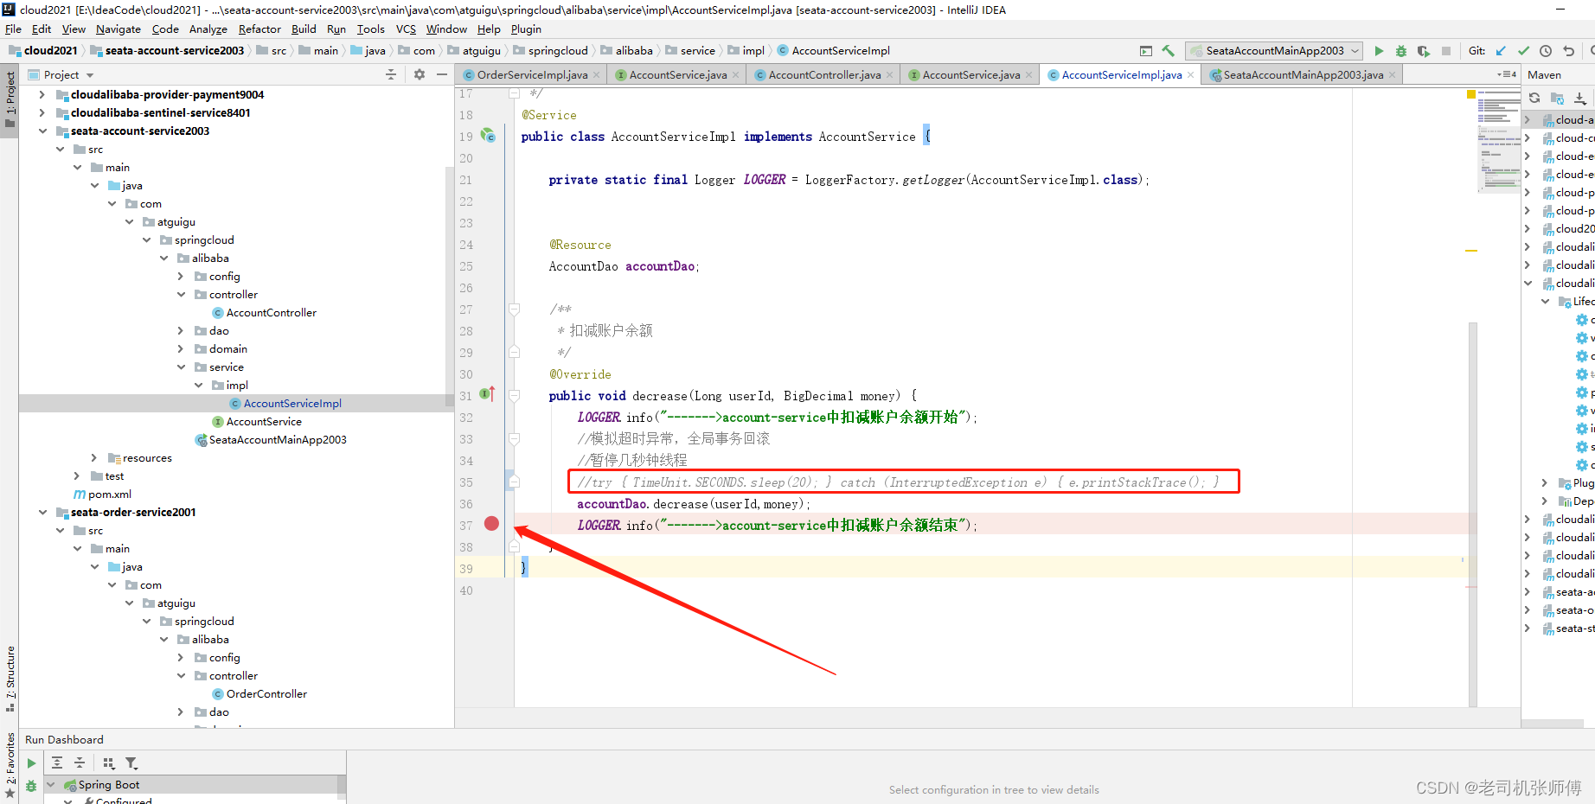Click the window icon left of the hammer

1146,51
